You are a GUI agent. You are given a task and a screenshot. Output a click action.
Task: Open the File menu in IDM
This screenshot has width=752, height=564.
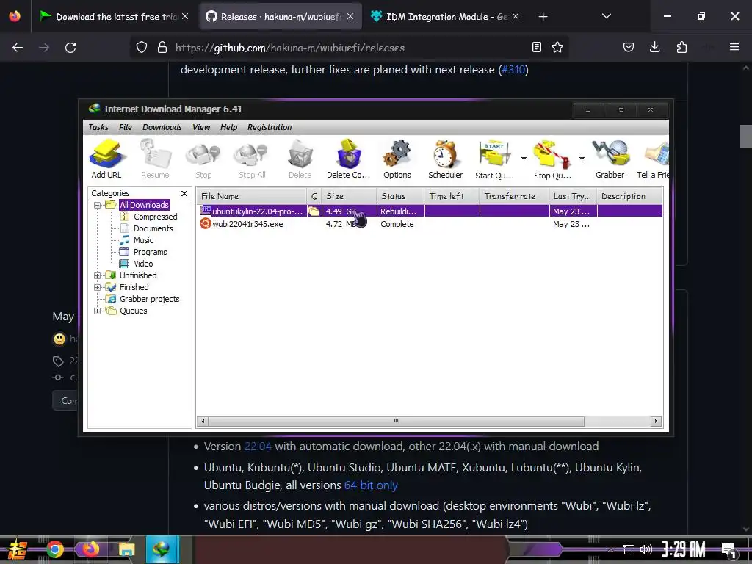(125, 127)
